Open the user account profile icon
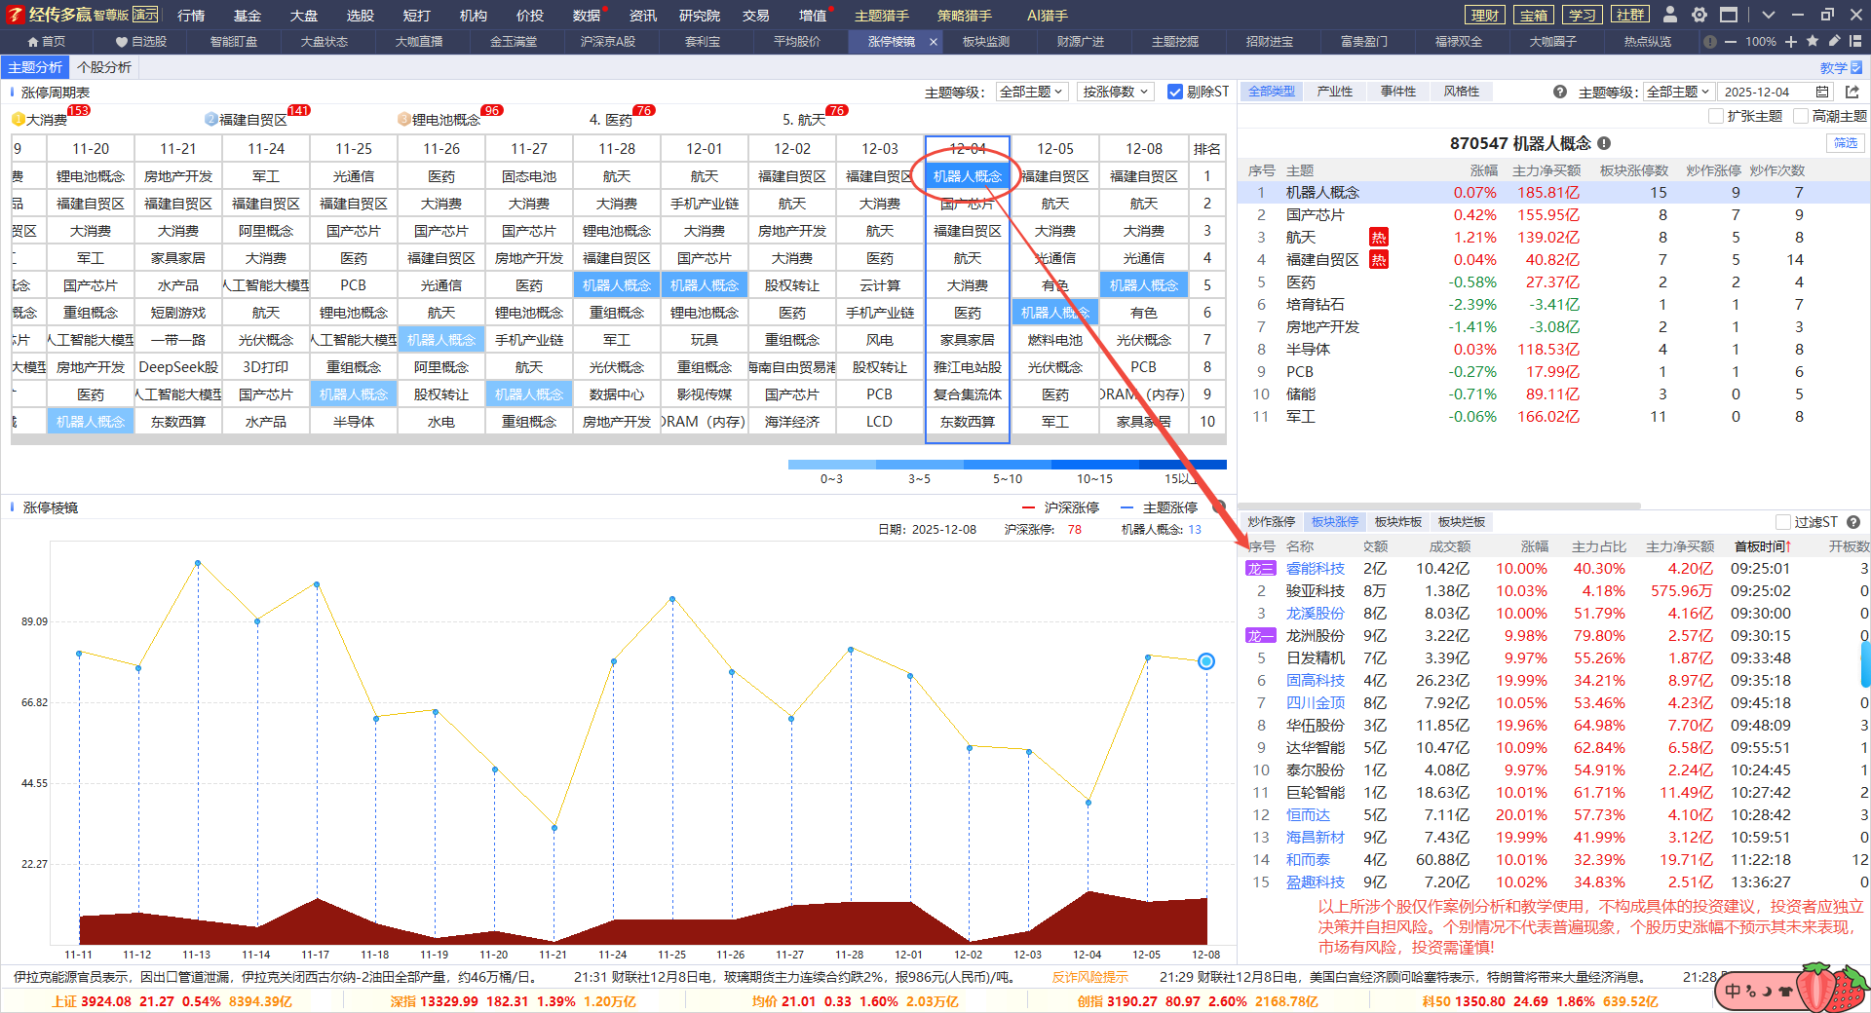The width and height of the screenshot is (1871, 1013). (1670, 15)
